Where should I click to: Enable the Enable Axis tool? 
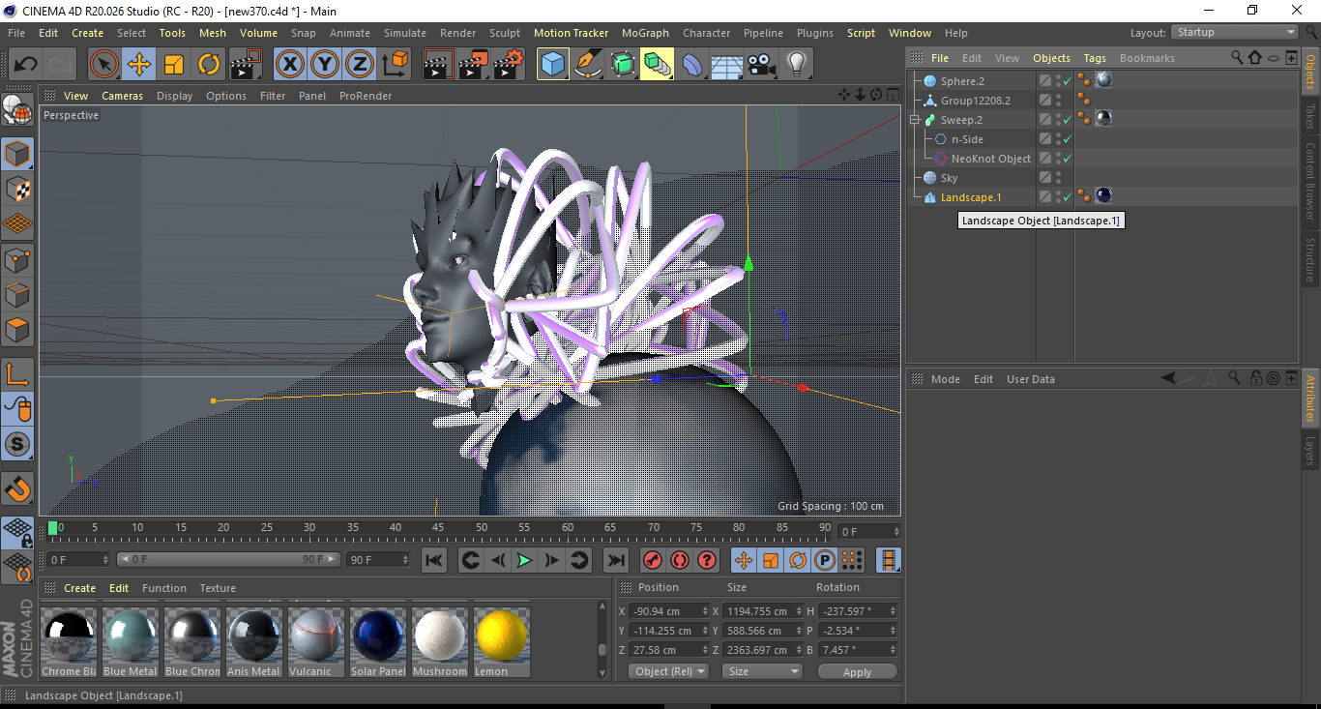[x=17, y=374]
